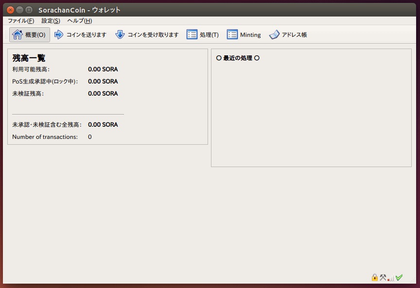Image resolution: width=420 pixels, height=288 pixels.
Task: Open the ヘルプ(H) help menu
Action: coord(80,20)
